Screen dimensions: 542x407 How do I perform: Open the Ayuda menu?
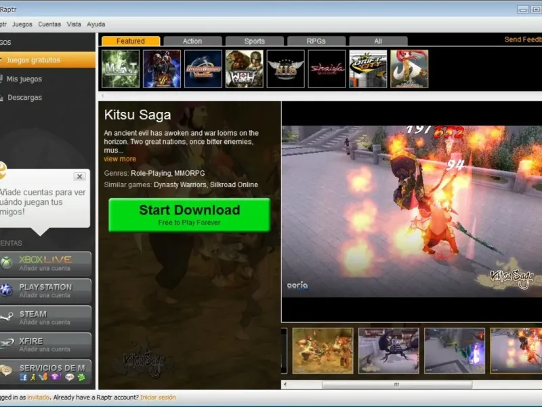tap(96, 24)
